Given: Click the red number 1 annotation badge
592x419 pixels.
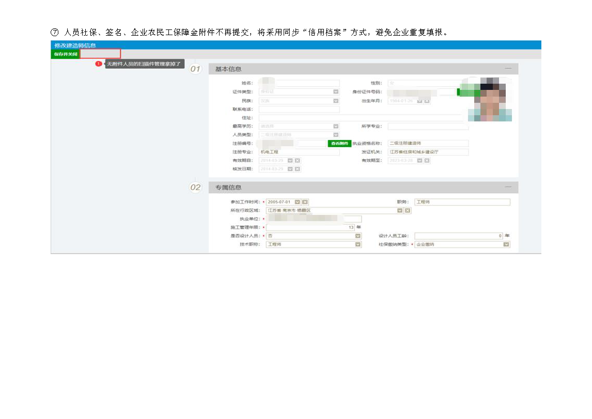Looking at the screenshot, I should pos(98,64).
